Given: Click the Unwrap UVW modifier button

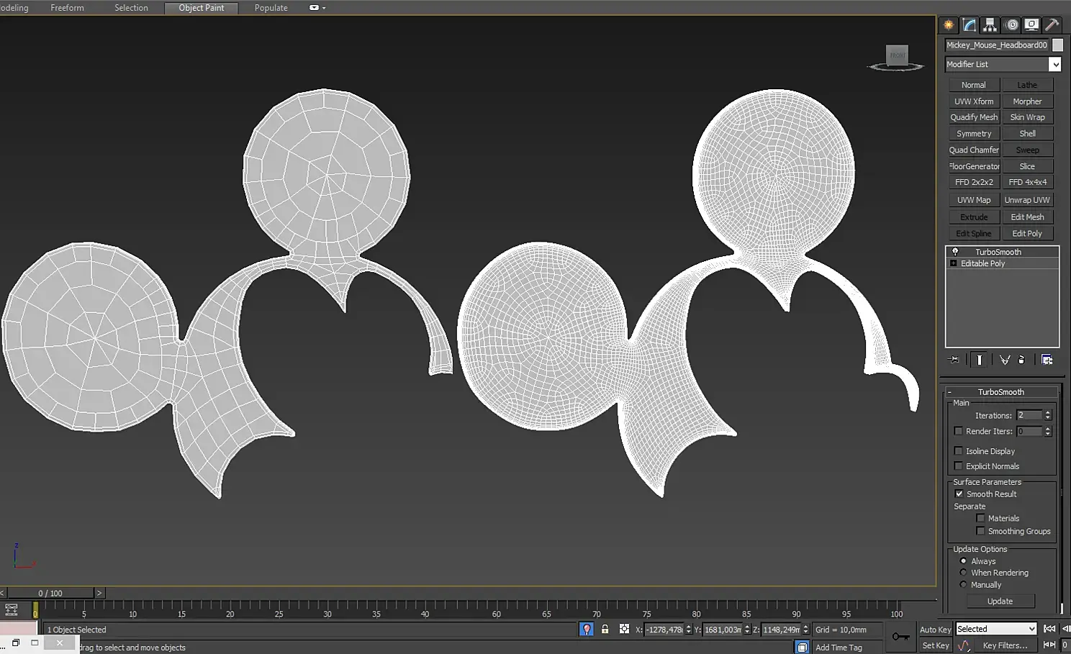Looking at the screenshot, I should point(1027,200).
